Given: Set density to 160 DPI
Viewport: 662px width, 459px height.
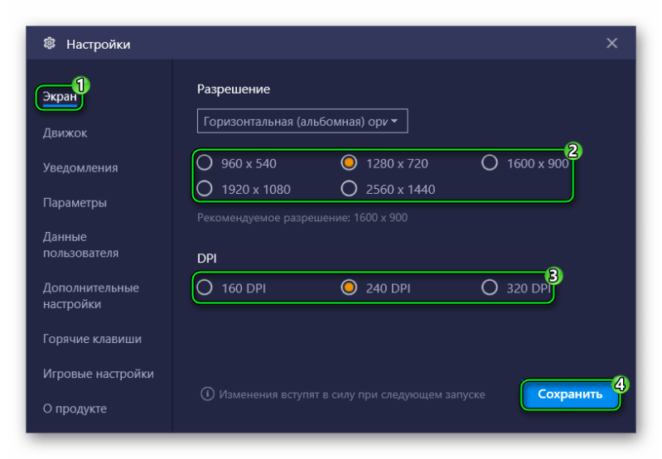Looking at the screenshot, I should pyautogui.click(x=231, y=288).
